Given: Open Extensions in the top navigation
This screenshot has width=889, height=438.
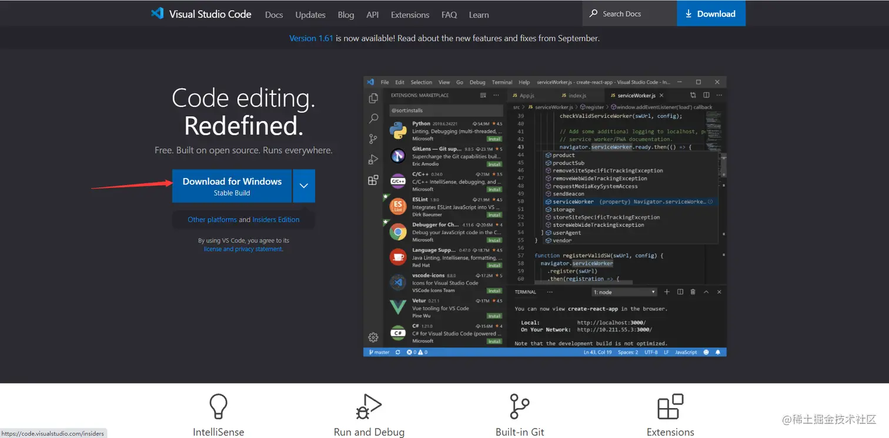Looking at the screenshot, I should pyautogui.click(x=410, y=15).
